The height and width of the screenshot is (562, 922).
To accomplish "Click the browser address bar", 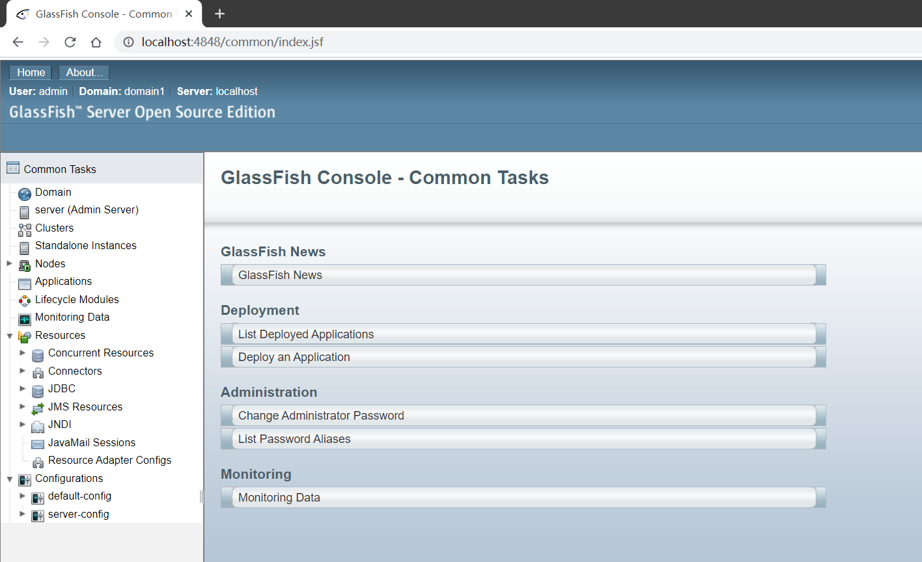I will pyautogui.click(x=456, y=42).
